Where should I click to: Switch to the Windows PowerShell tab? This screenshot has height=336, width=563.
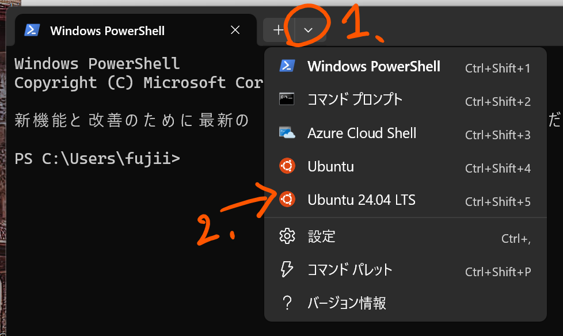(x=108, y=31)
